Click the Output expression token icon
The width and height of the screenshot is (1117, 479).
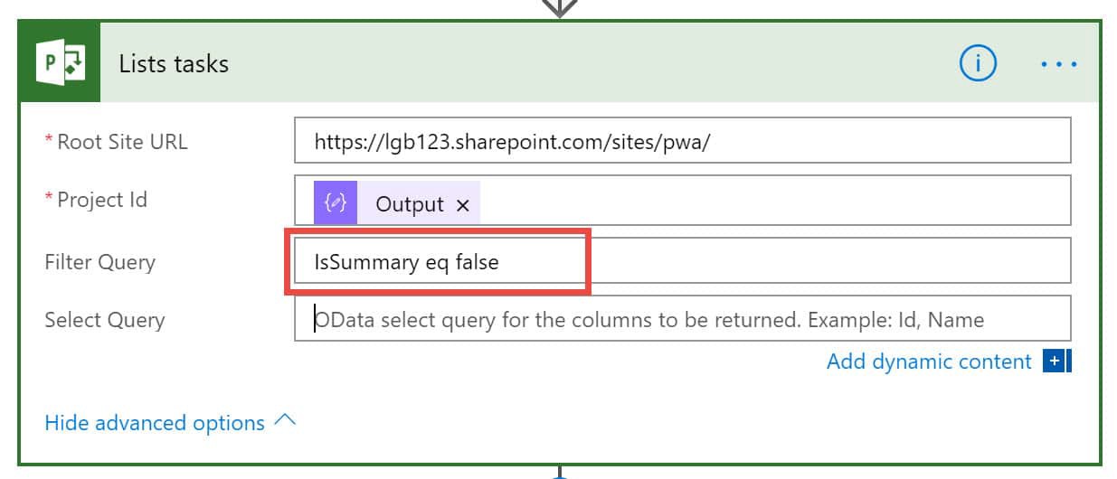click(x=336, y=203)
